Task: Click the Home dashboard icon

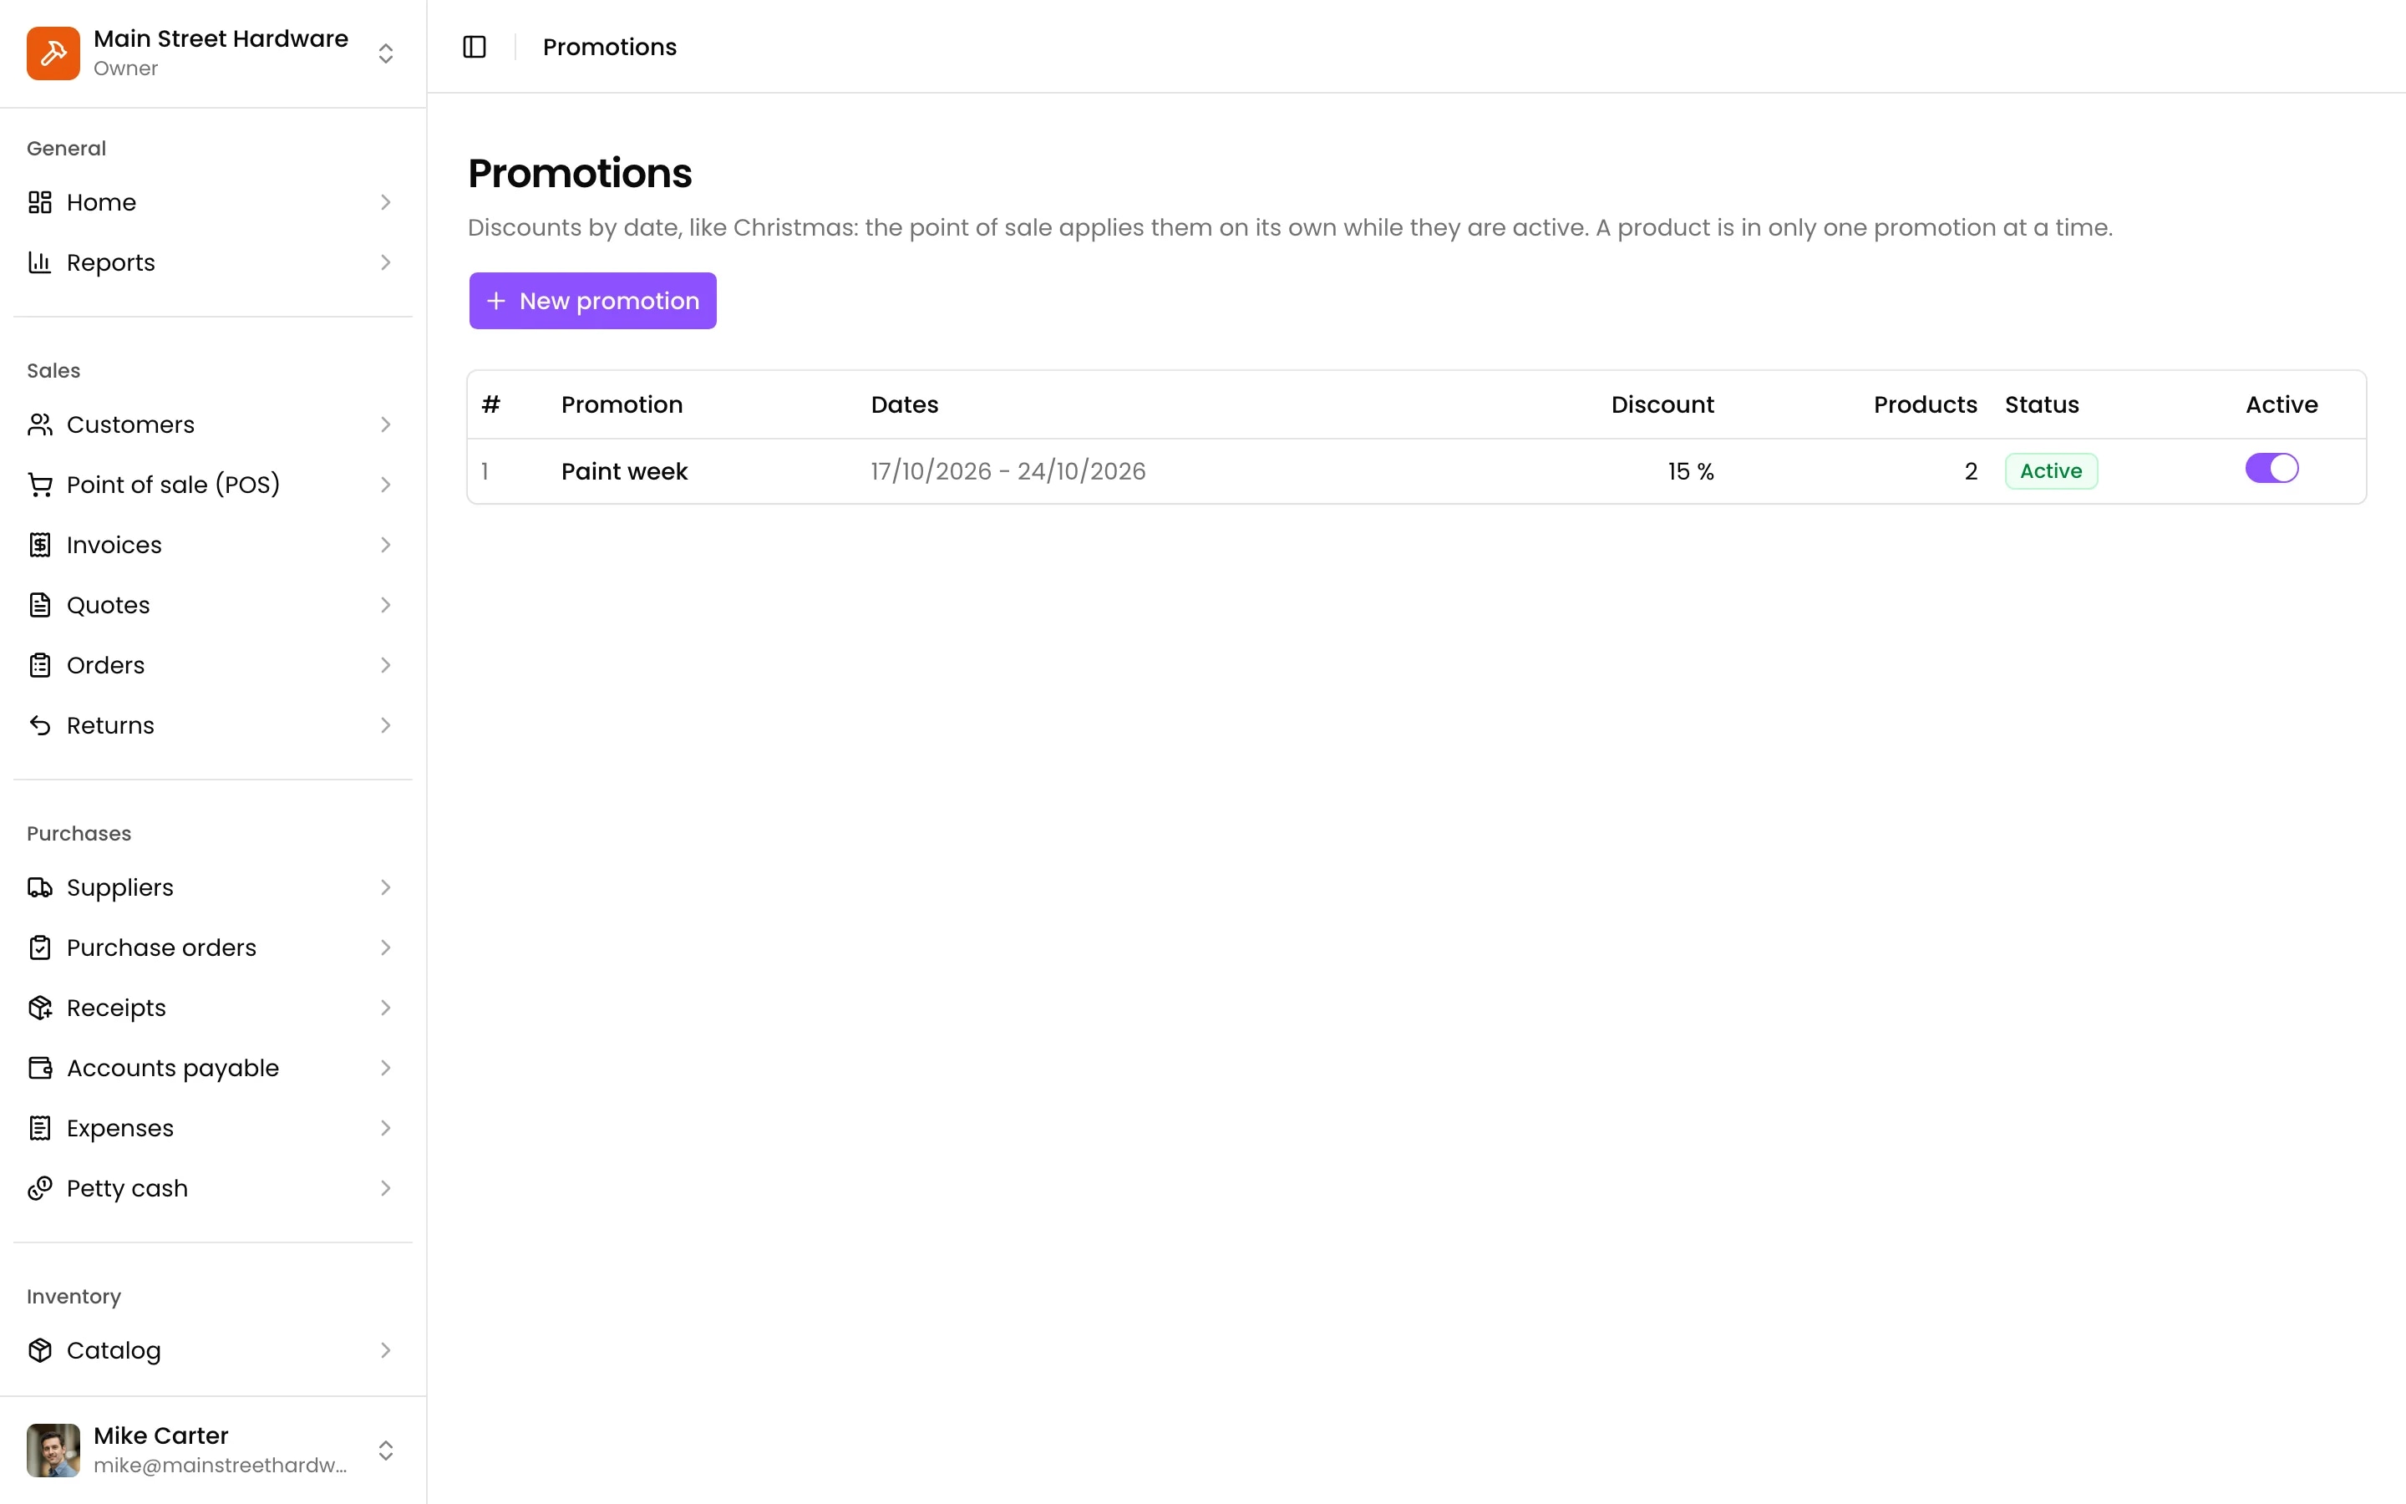Action: [x=40, y=202]
